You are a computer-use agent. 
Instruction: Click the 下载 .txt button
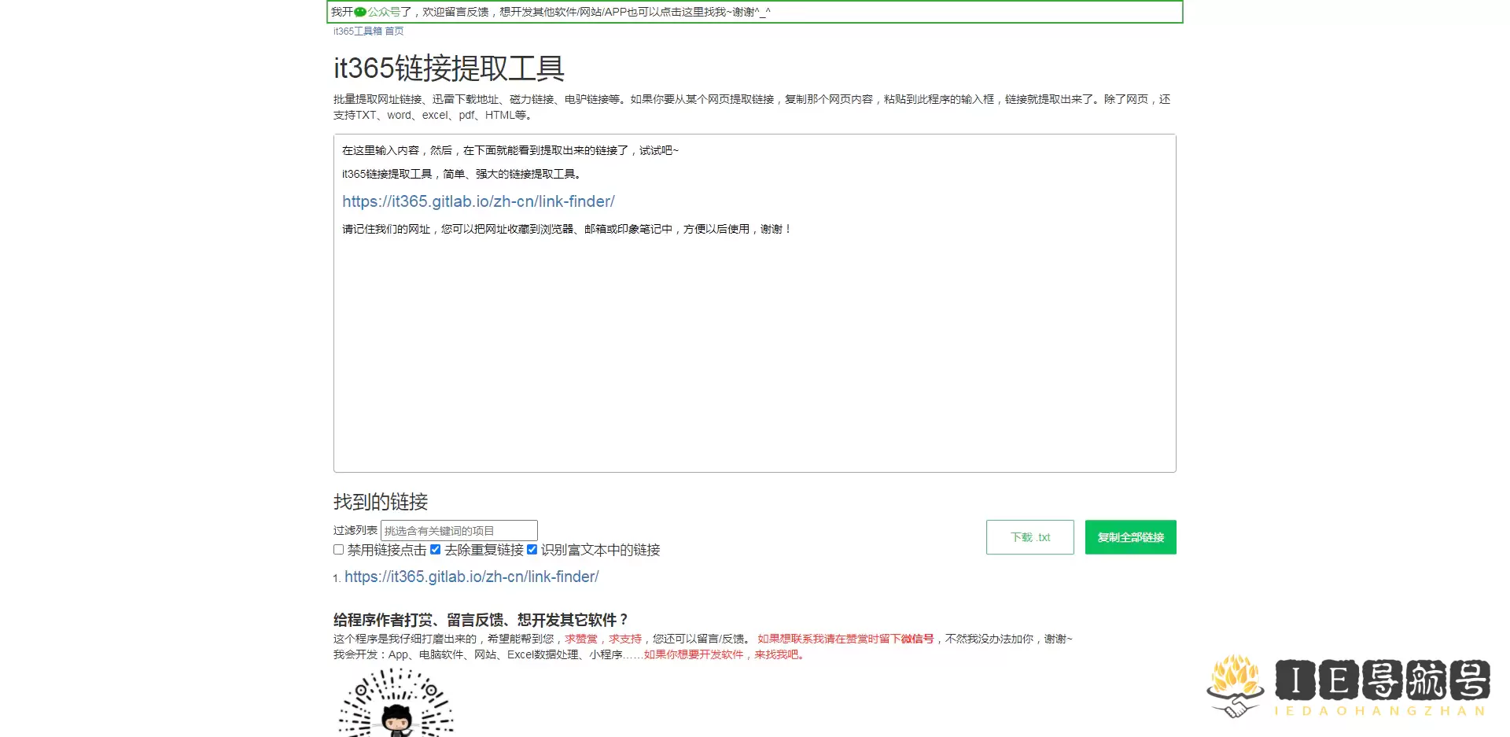pyautogui.click(x=1029, y=536)
